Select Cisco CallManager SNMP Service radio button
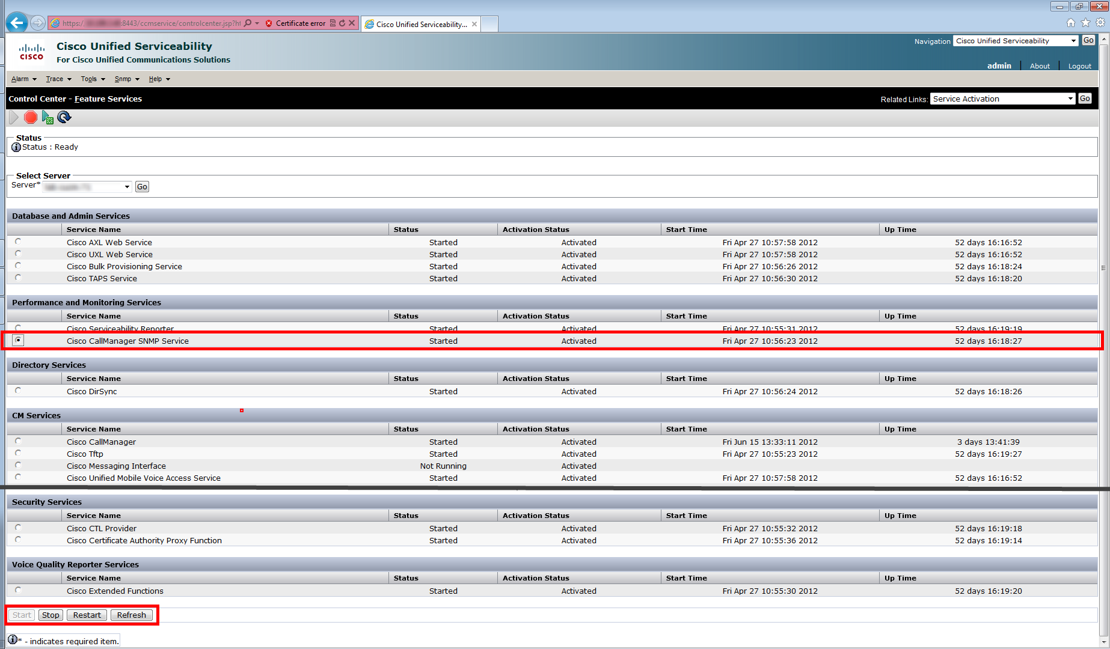 click(x=19, y=340)
